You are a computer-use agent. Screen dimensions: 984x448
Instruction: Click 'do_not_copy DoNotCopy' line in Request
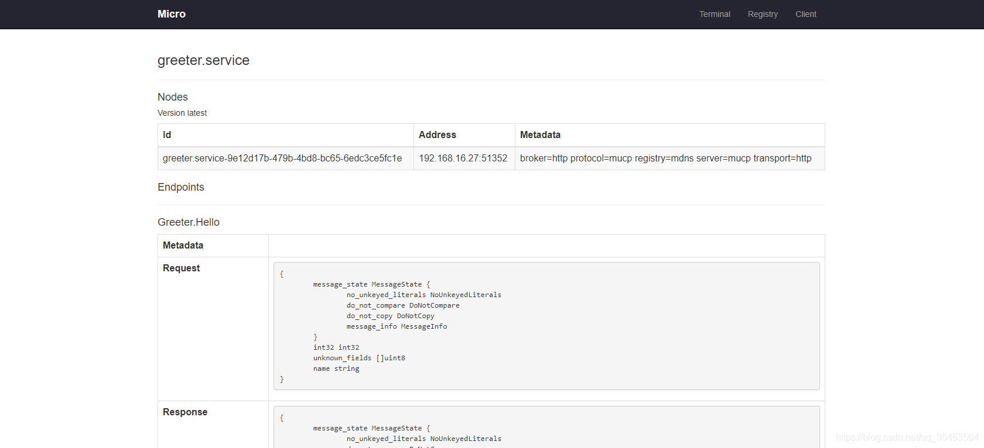391,316
